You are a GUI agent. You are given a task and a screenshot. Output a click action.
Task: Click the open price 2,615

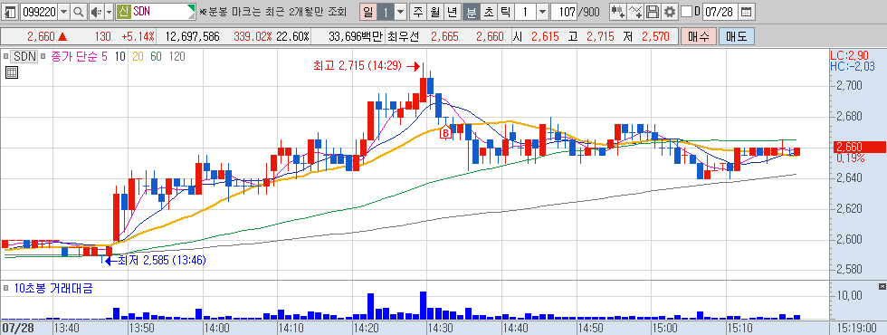[x=544, y=37]
